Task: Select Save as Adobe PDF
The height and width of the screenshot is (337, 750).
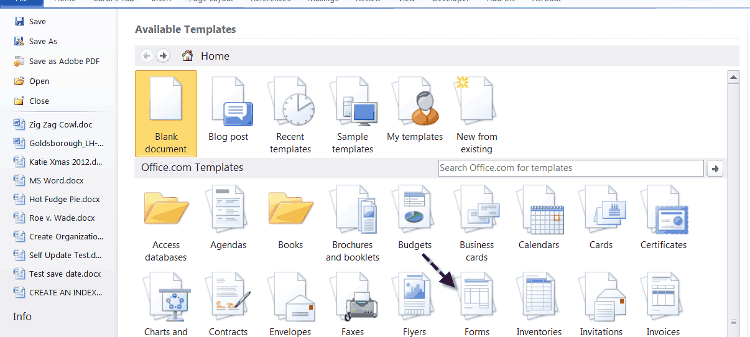Action: coord(57,61)
